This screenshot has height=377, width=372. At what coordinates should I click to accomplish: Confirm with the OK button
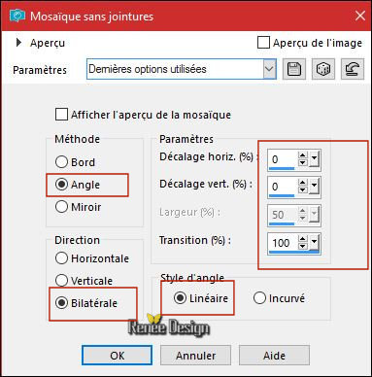pos(117,356)
